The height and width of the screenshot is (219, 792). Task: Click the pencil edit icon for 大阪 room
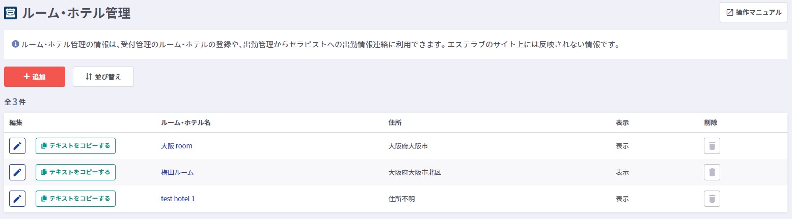coord(17,146)
